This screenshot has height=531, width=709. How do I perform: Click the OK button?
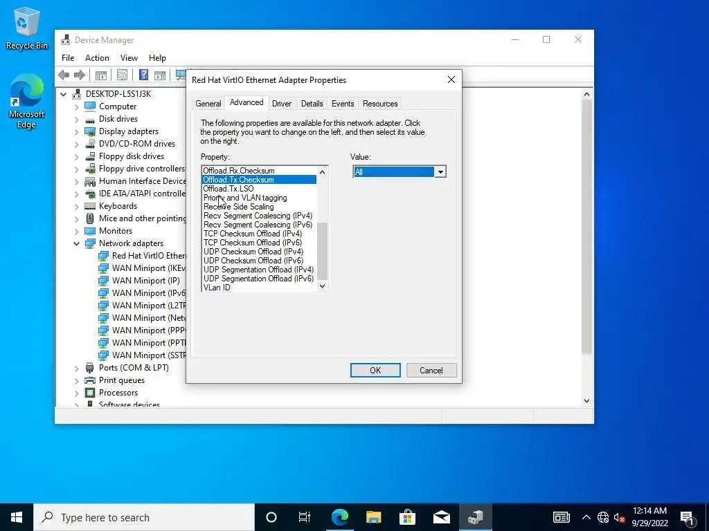click(x=375, y=371)
